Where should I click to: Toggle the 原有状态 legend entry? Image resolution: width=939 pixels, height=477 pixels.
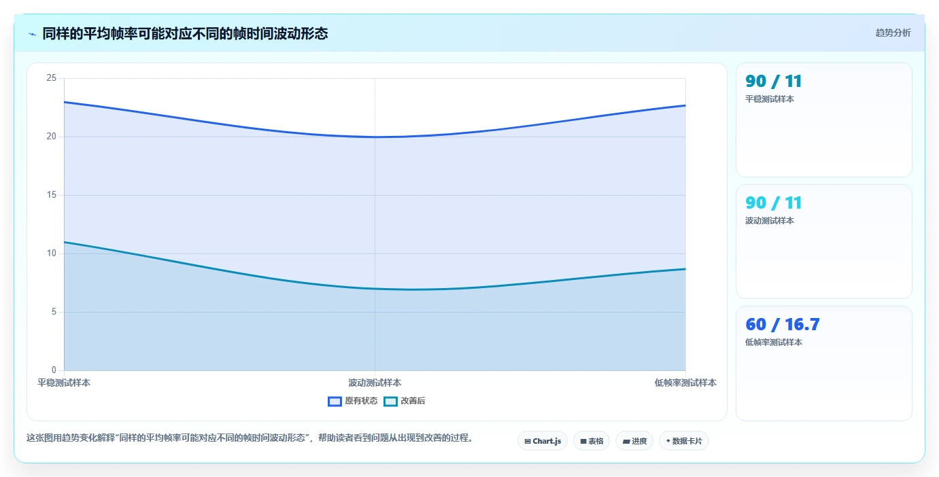(x=353, y=401)
